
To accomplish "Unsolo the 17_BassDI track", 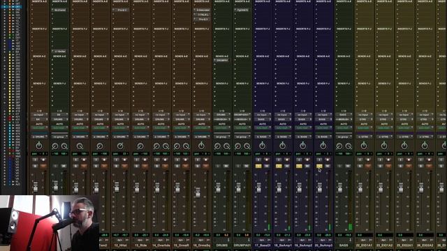I will 258,166.
